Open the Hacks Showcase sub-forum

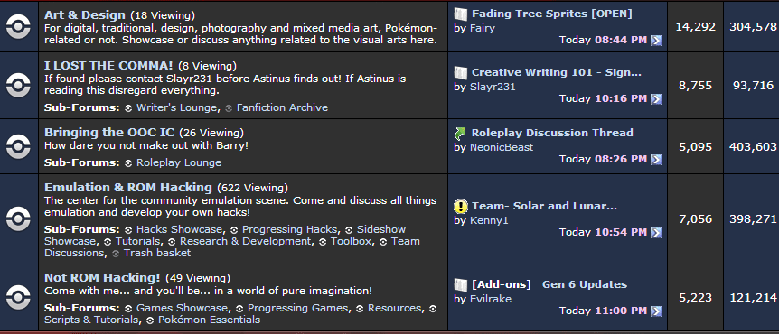coord(179,229)
